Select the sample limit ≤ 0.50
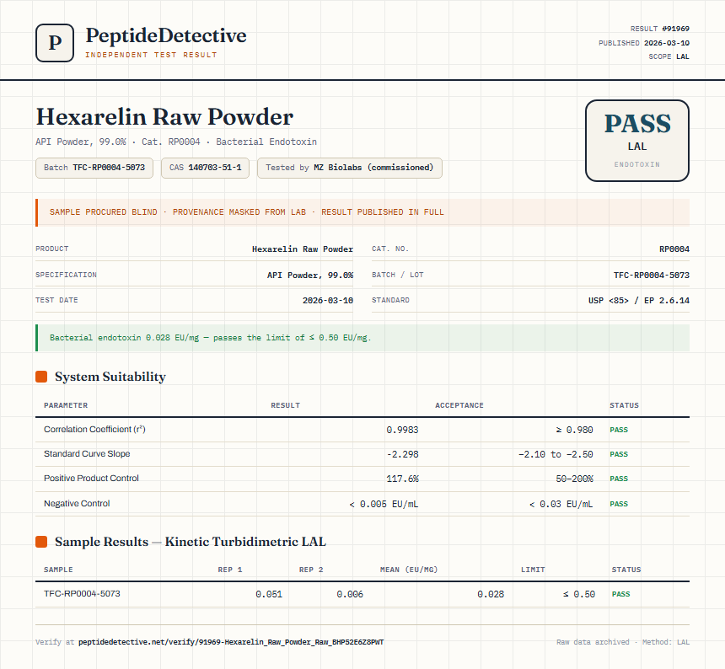Image resolution: width=725 pixels, height=669 pixels. coord(579,594)
